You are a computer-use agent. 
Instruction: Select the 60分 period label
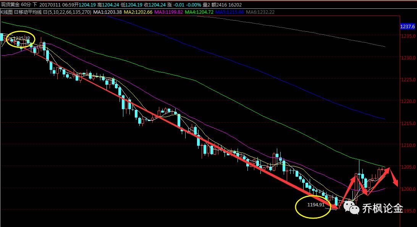26,5
